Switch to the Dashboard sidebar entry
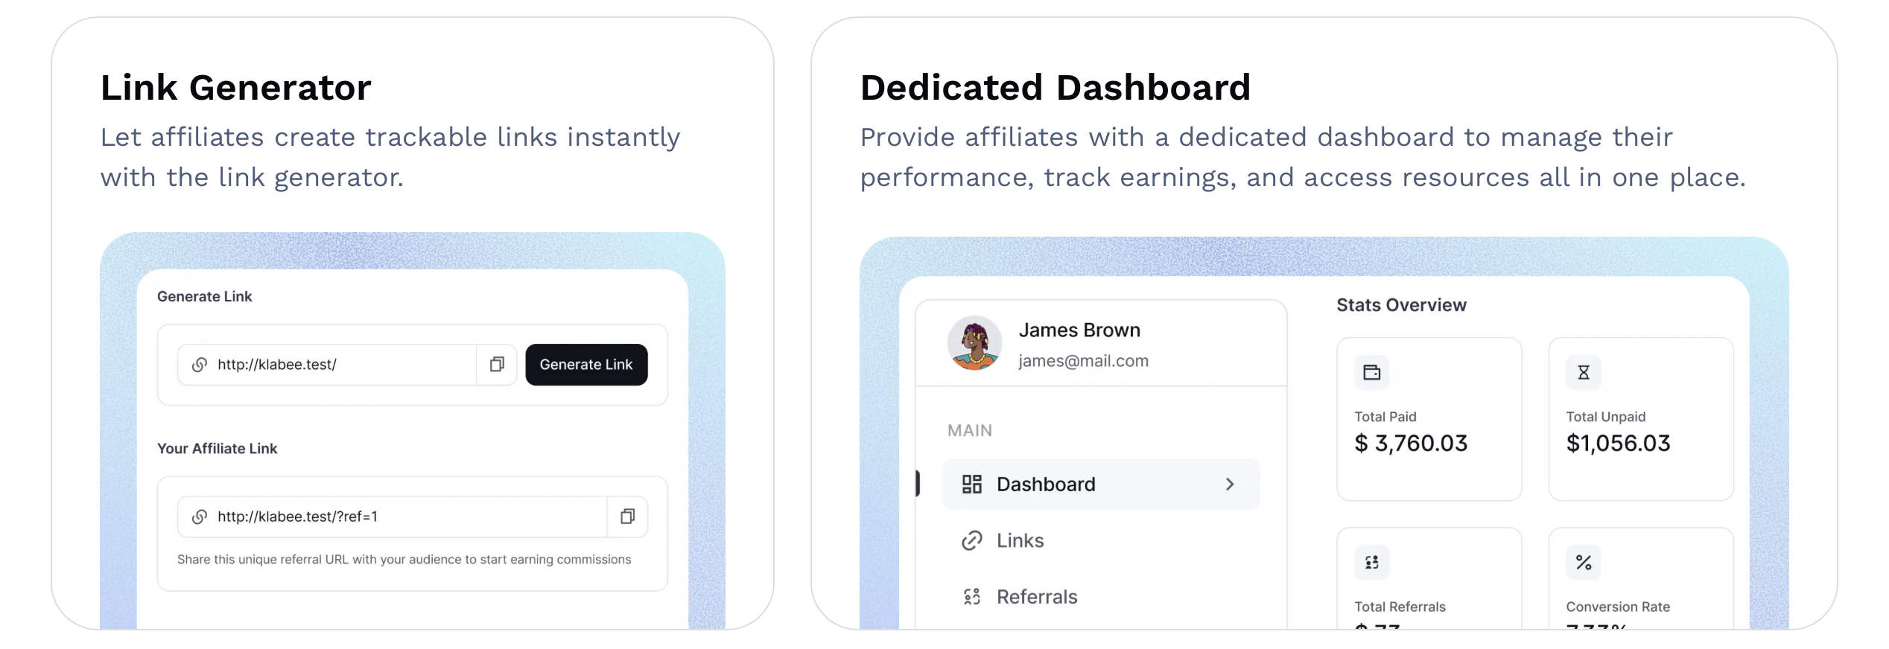Viewport: 1889px width, 649px height. click(1046, 484)
